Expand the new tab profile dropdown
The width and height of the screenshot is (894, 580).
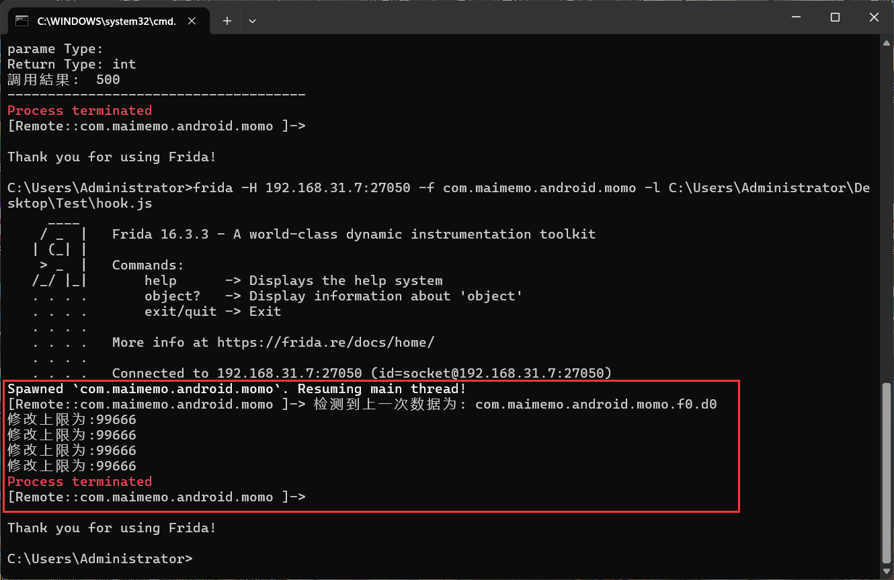tap(252, 21)
